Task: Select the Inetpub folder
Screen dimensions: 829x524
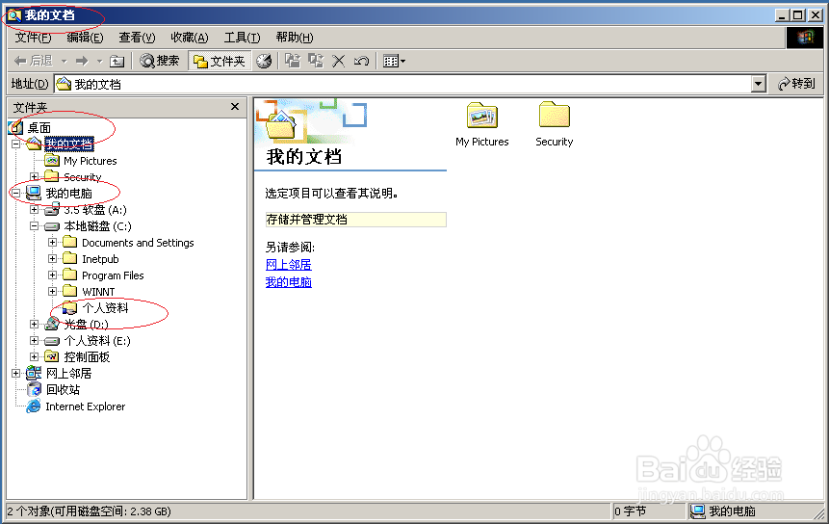Action: [100, 259]
